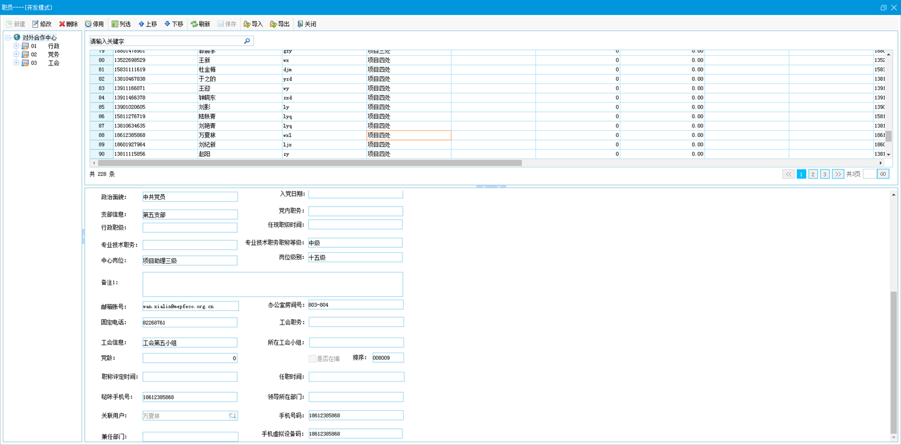
Task: Click the folder icon for 03 工会
Action: pyautogui.click(x=25, y=62)
